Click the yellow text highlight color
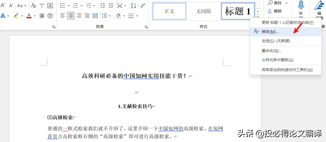The height and width of the screenshot is (142, 326). click(x=16, y=16)
